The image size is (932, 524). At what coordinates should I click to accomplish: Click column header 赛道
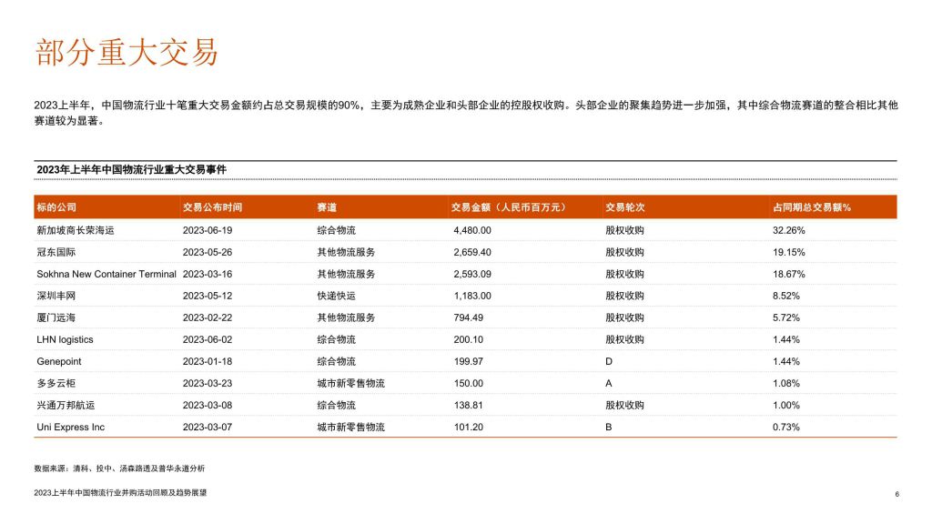(327, 207)
